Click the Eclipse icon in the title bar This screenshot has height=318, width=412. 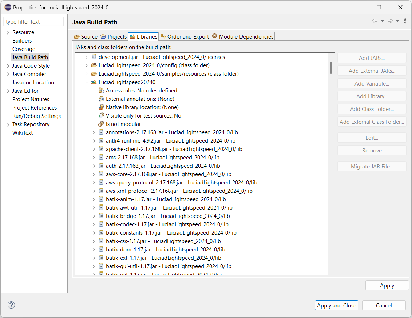8,7
